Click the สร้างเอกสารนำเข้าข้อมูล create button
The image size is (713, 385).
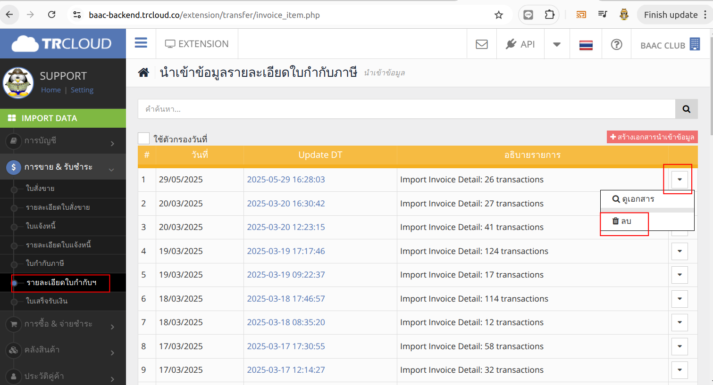click(652, 137)
